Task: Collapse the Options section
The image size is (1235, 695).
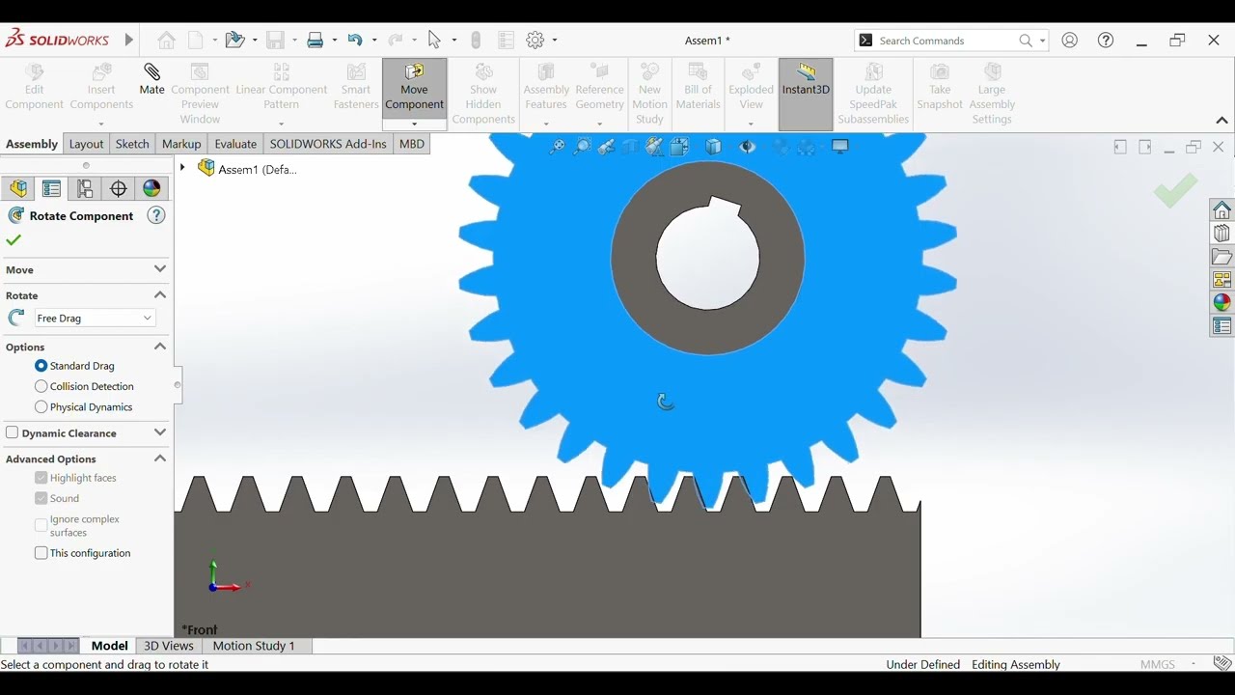Action: click(160, 347)
